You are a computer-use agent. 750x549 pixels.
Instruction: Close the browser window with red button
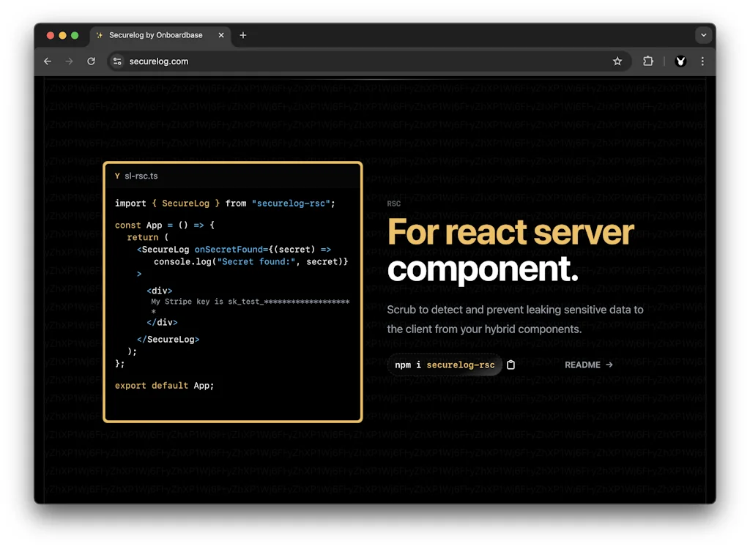click(x=51, y=35)
